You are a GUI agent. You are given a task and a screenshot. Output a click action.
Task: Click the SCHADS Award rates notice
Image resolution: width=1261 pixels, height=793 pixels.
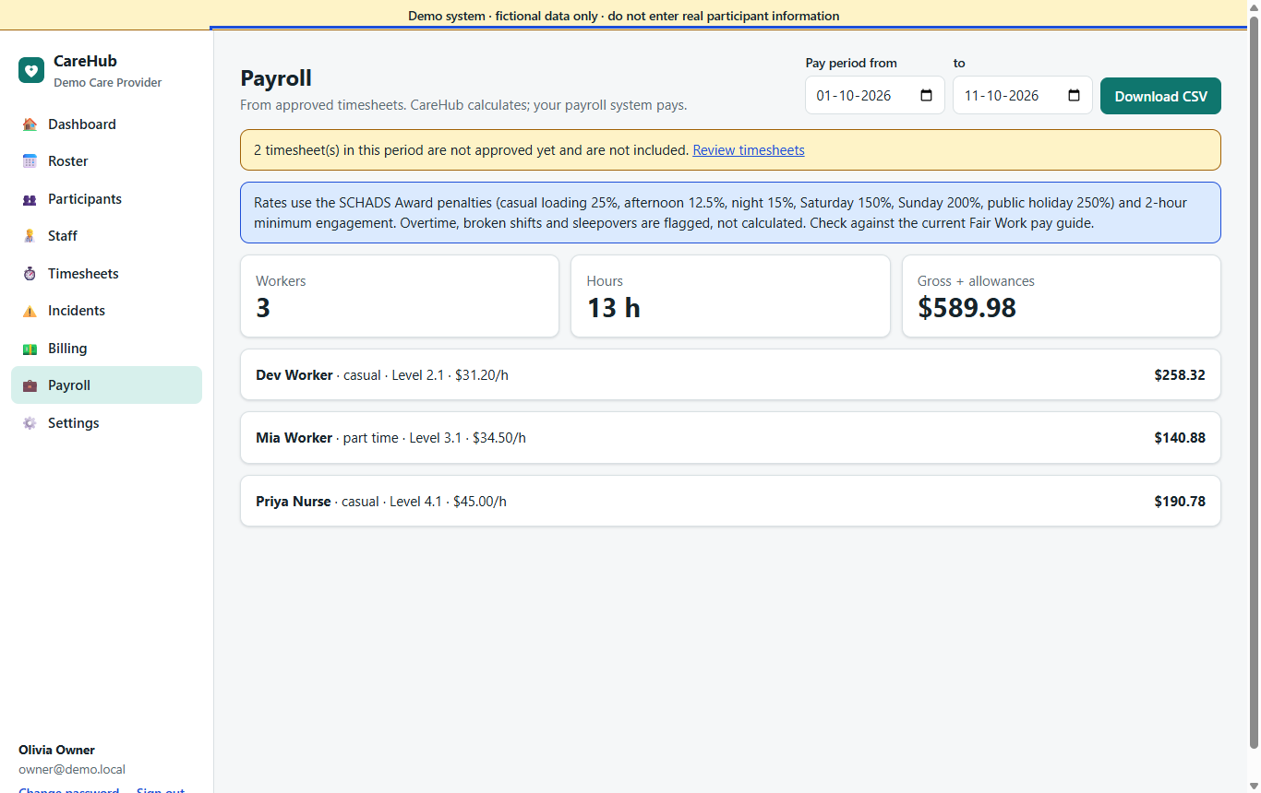pos(730,213)
